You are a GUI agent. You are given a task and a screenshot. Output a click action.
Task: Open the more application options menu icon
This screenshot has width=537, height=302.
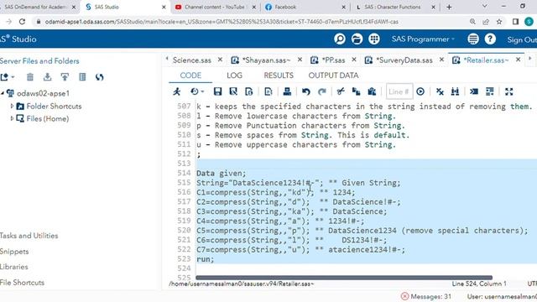click(473, 39)
